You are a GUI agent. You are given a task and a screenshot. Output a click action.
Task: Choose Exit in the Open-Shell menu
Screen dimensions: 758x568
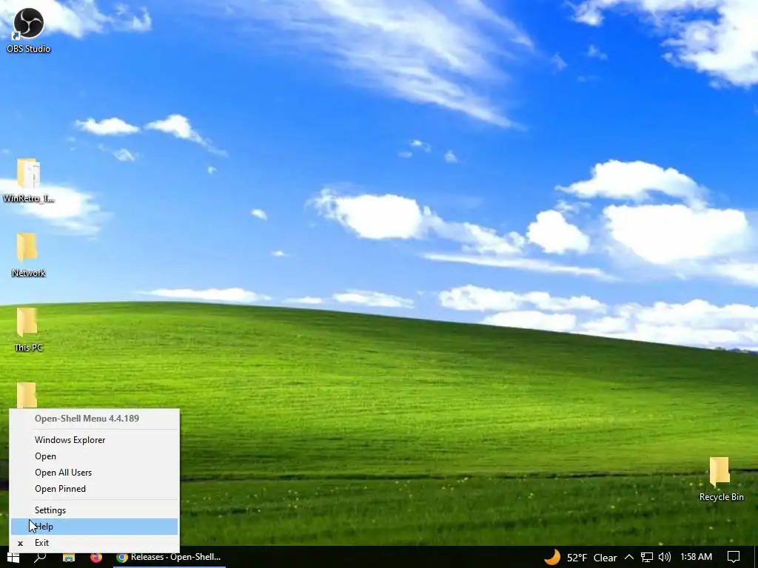point(95,543)
